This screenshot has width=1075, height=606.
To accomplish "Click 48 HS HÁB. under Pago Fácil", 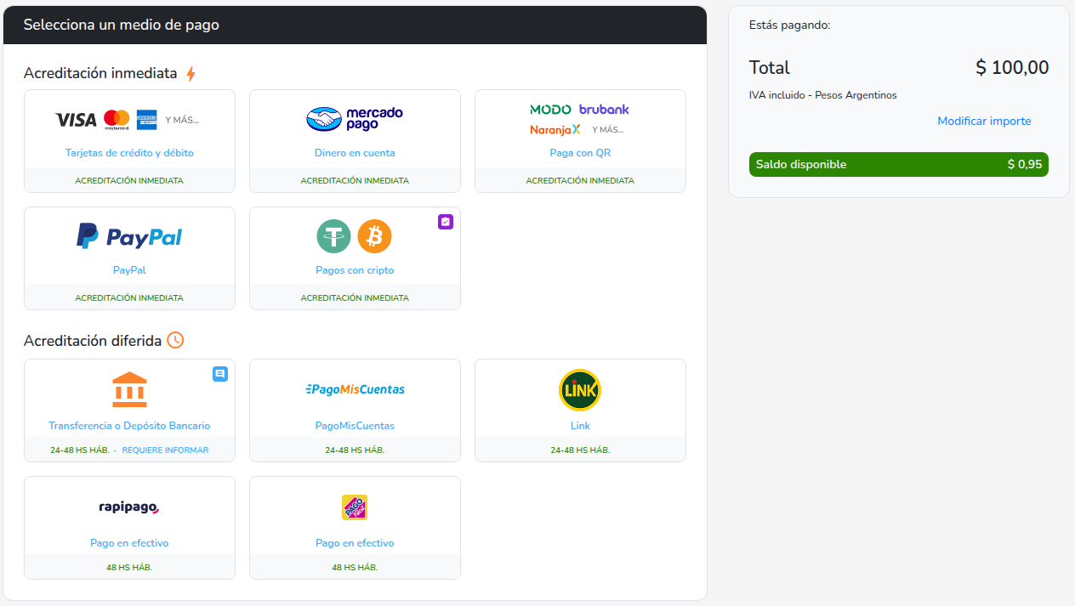I will 355,568.
